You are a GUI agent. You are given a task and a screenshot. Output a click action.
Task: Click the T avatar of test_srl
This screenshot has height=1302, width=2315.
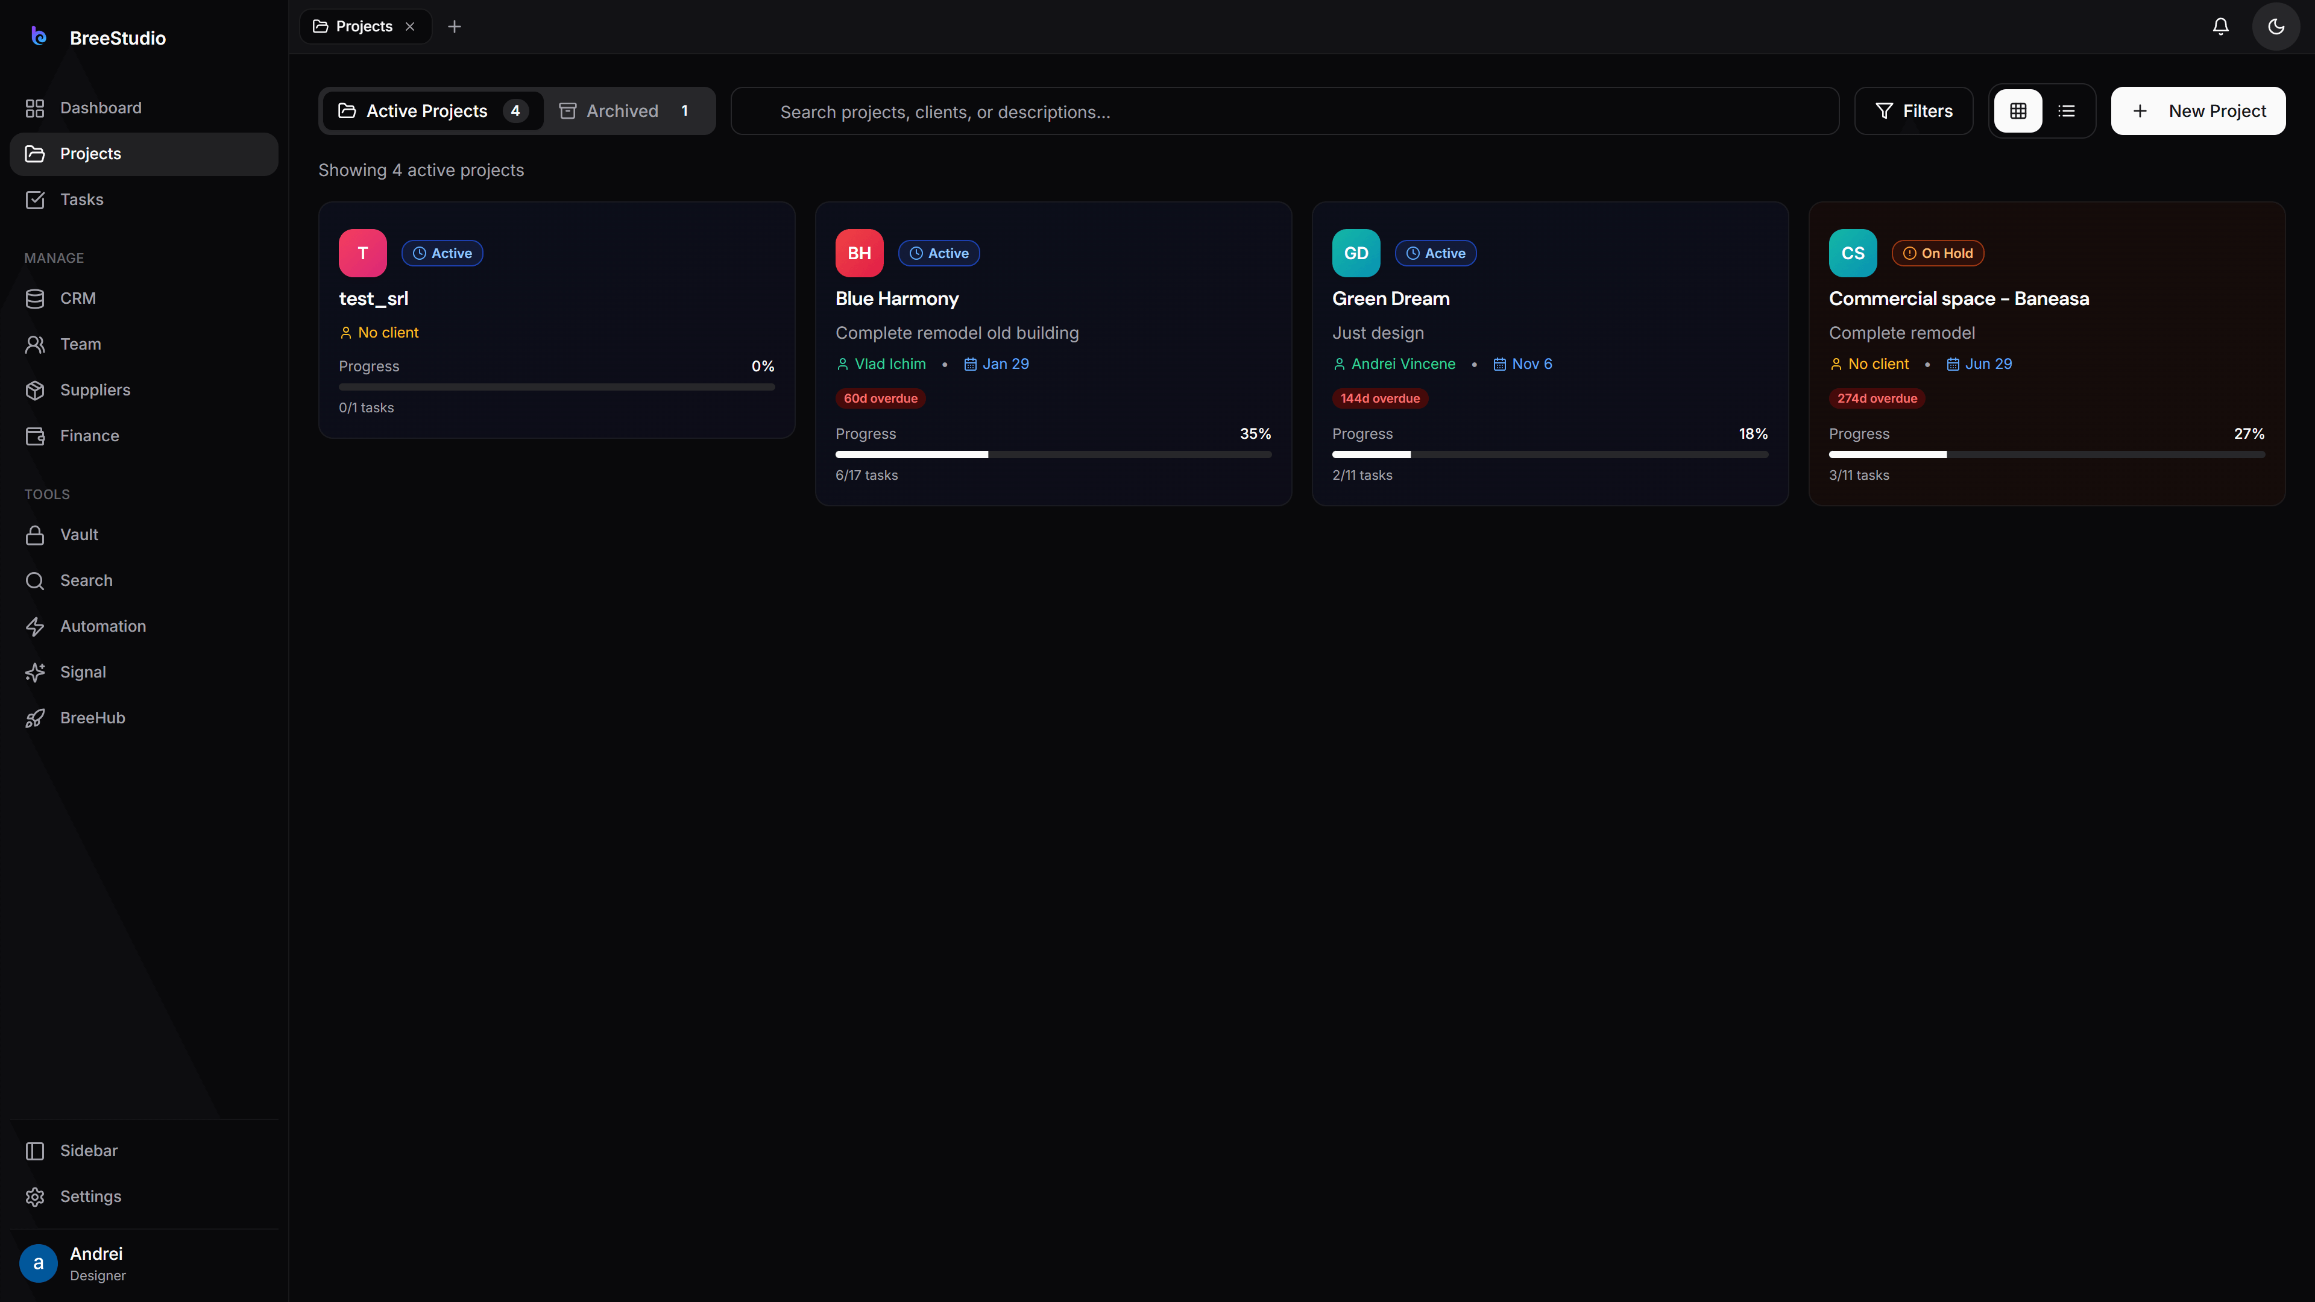click(363, 253)
